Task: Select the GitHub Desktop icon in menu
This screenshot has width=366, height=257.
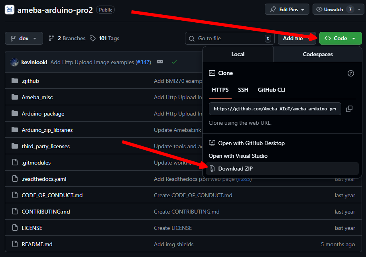Action: pyautogui.click(x=212, y=143)
